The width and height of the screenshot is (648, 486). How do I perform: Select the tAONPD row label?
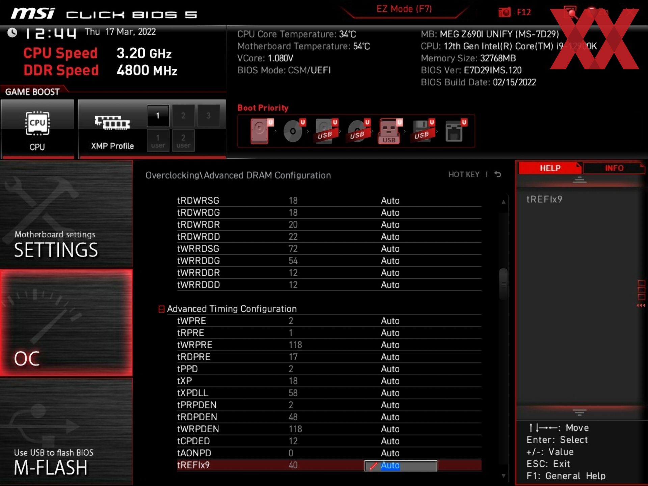pos(194,453)
